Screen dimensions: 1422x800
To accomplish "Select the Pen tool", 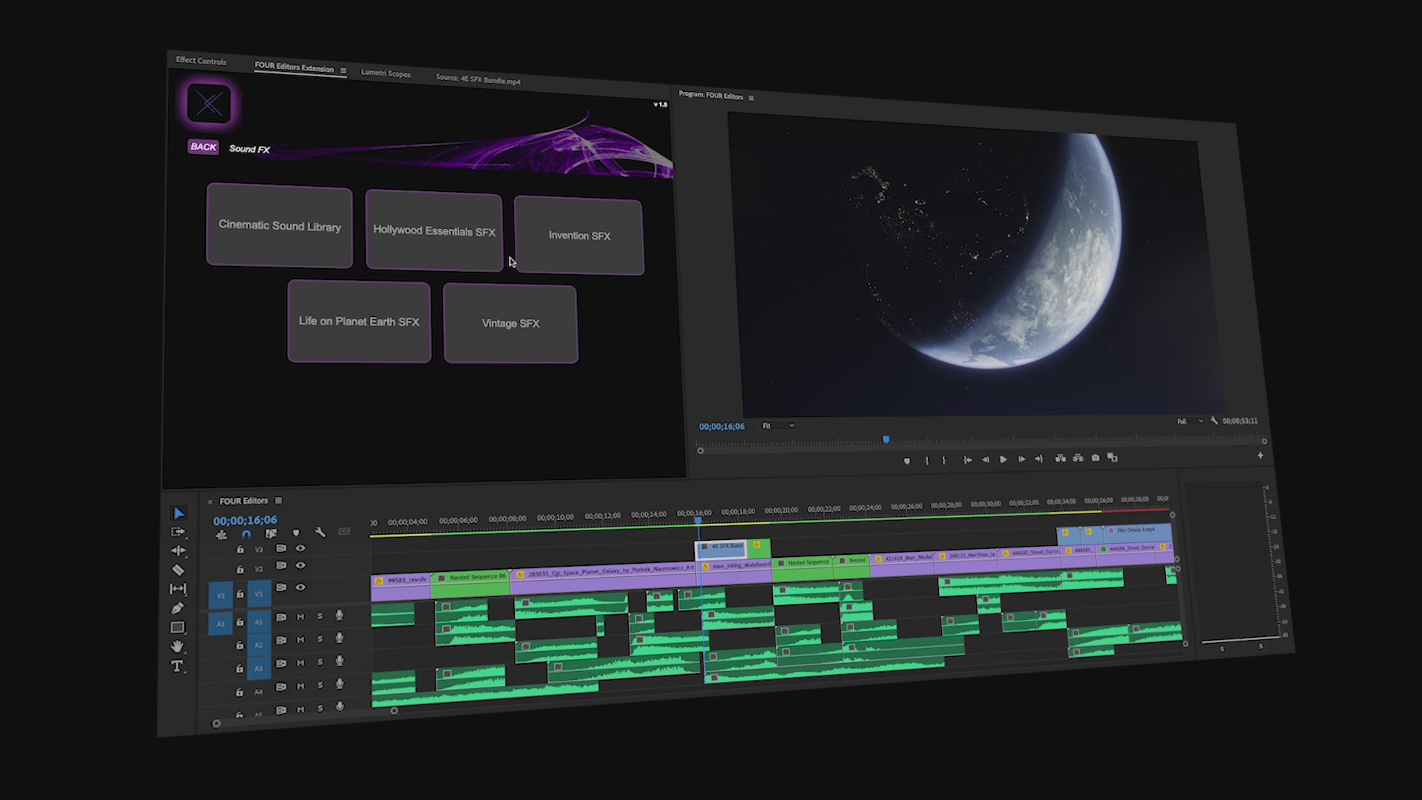I will click(x=177, y=608).
